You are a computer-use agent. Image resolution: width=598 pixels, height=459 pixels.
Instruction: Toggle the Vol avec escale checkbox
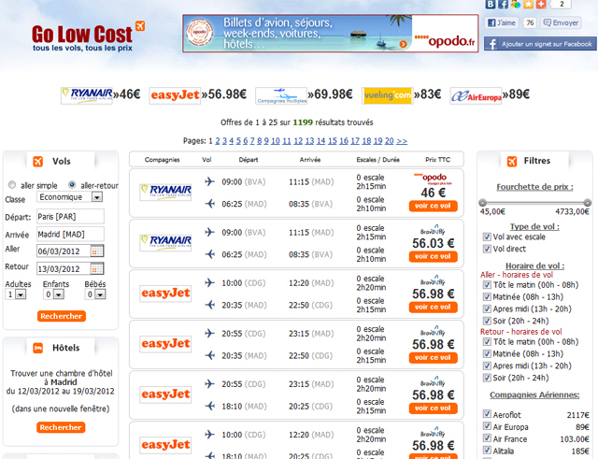(487, 237)
